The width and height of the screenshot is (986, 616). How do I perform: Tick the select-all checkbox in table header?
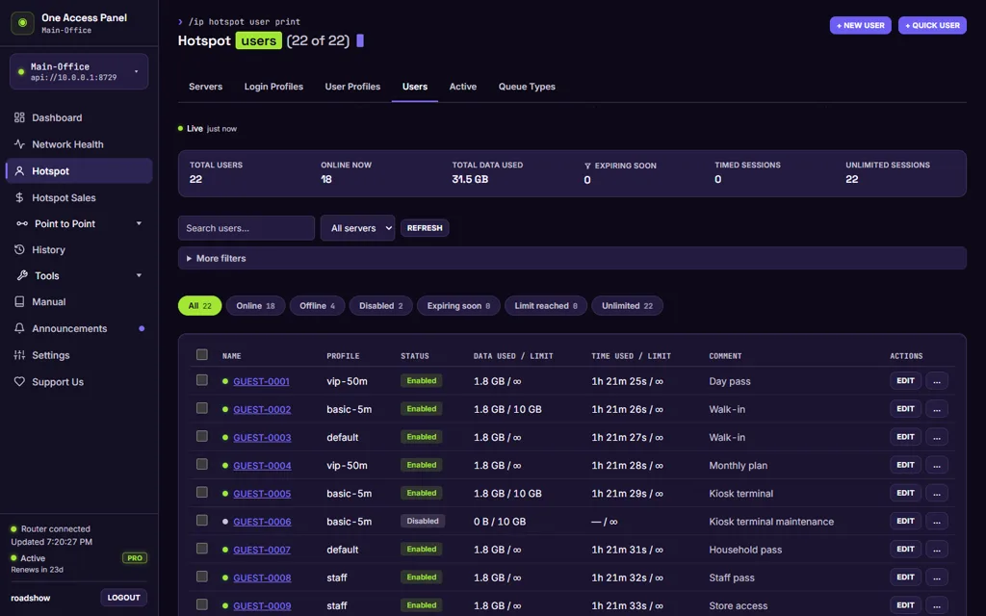202,354
